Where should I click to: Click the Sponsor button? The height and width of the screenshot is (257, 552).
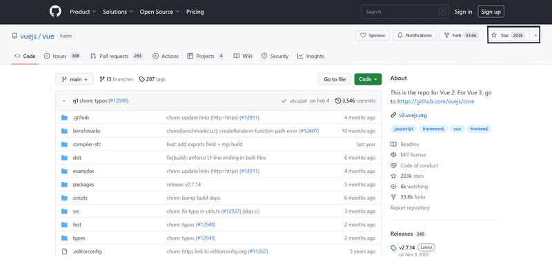[x=373, y=36]
